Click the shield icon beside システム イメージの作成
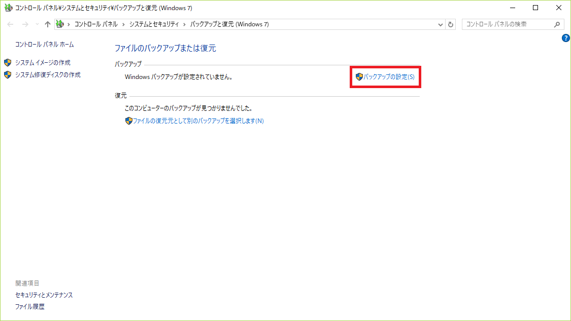 [x=8, y=62]
